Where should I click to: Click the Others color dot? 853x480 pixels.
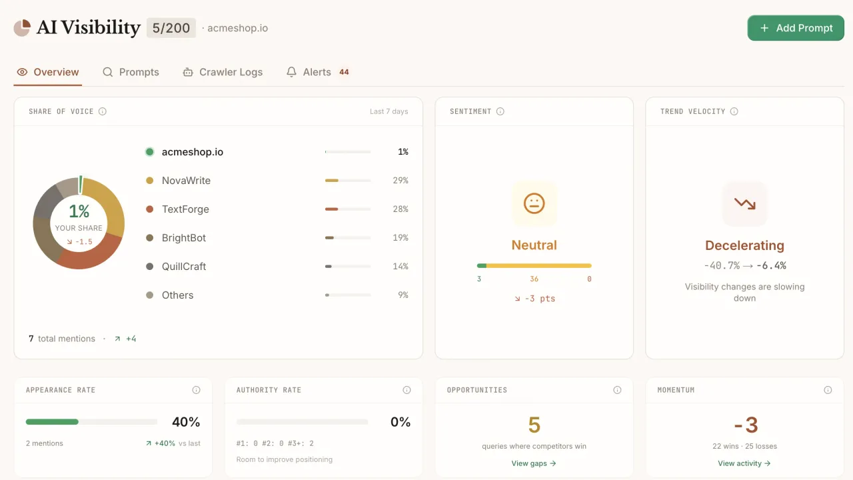(x=150, y=295)
